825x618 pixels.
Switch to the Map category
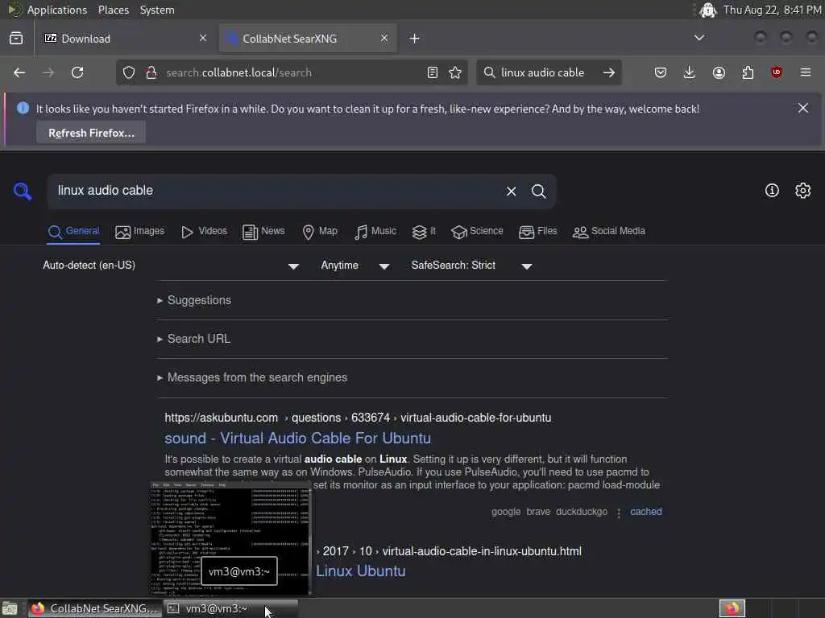pos(320,231)
